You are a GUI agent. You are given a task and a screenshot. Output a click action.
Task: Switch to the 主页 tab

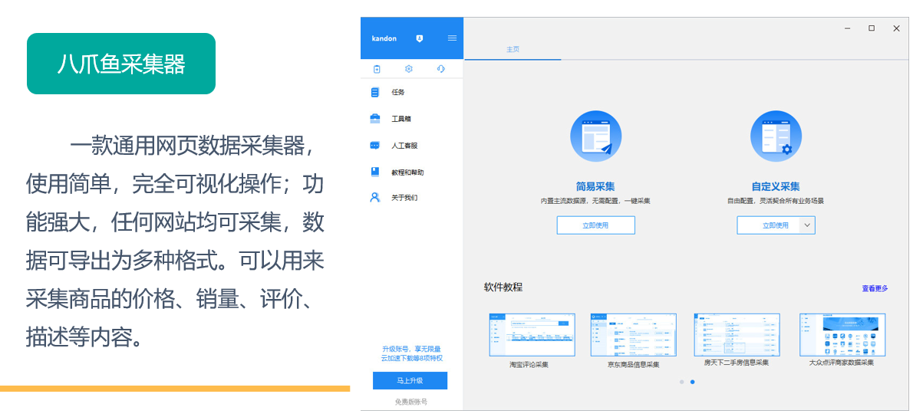pos(513,49)
